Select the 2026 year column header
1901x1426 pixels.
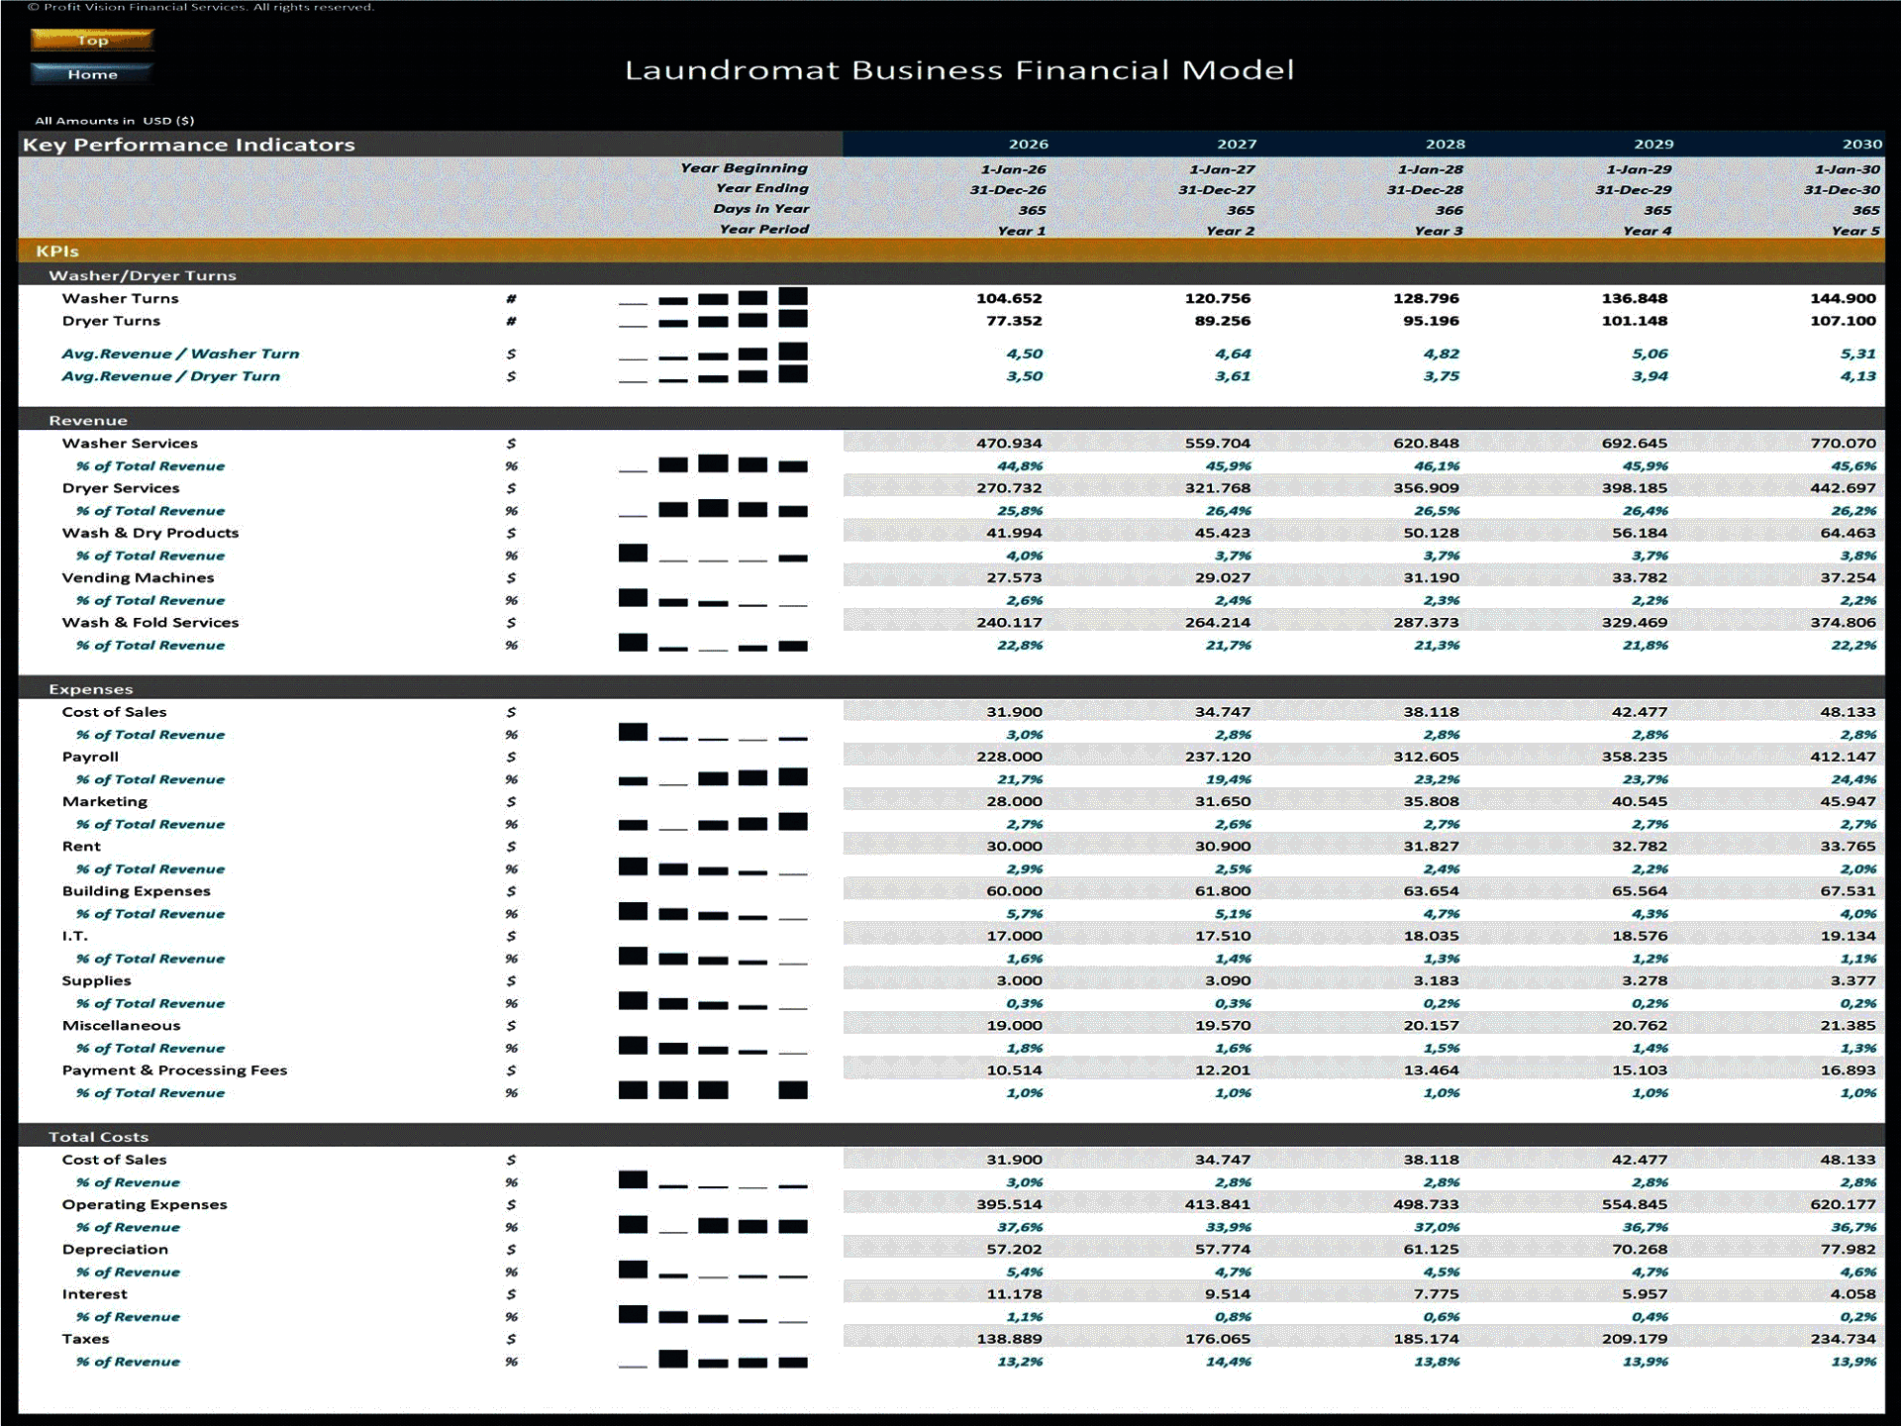[x=1028, y=145]
